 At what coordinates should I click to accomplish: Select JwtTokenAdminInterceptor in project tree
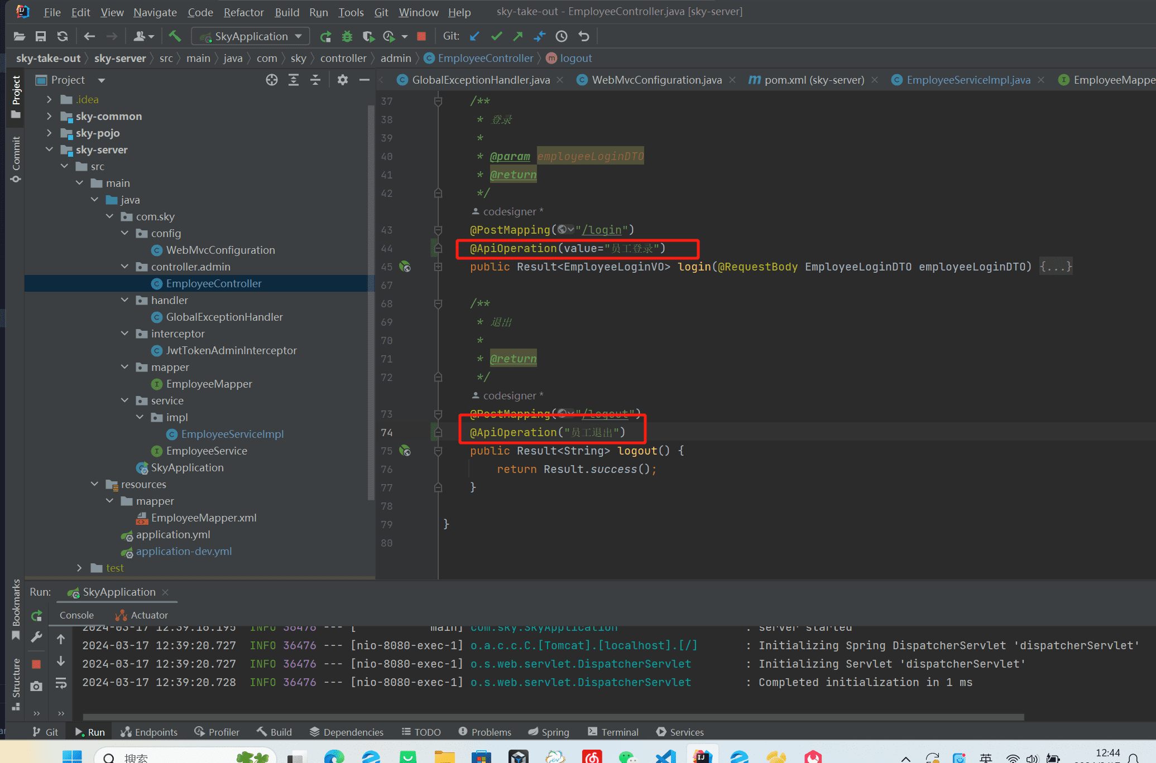pyautogui.click(x=231, y=351)
